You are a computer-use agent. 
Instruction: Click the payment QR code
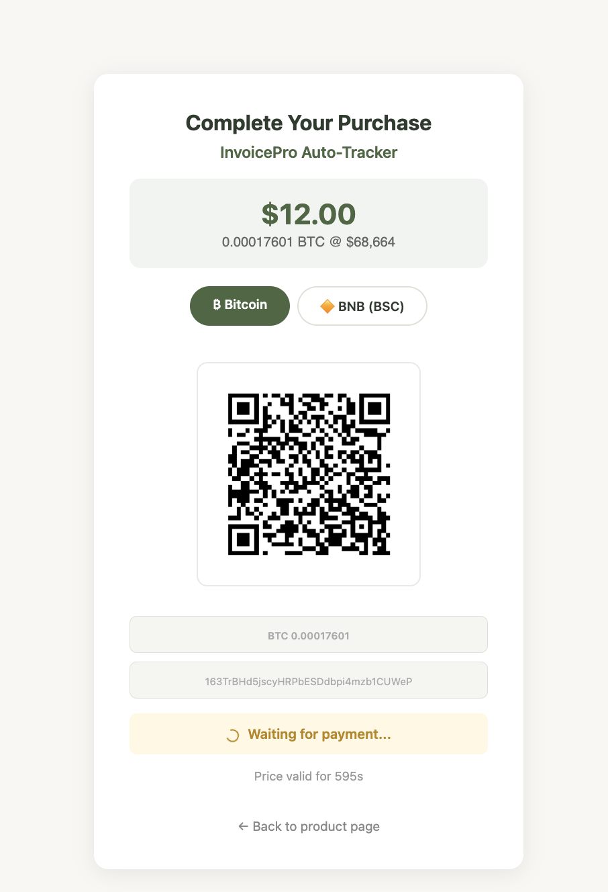pyautogui.click(x=309, y=474)
